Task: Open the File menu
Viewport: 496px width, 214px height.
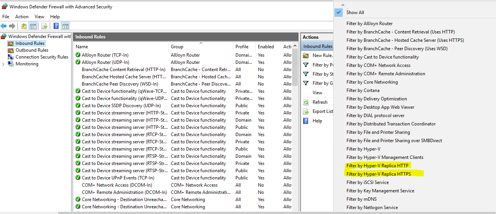Action: (6, 17)
